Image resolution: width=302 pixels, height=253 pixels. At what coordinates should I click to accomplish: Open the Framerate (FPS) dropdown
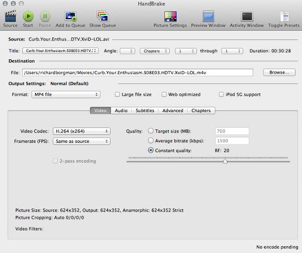tap(81, 141)
